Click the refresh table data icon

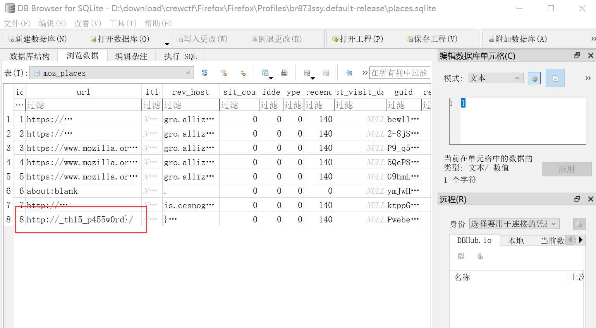[204, 73]
